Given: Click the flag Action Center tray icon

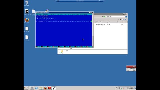Looking at the screenshot, I should (x=126, y=88).
